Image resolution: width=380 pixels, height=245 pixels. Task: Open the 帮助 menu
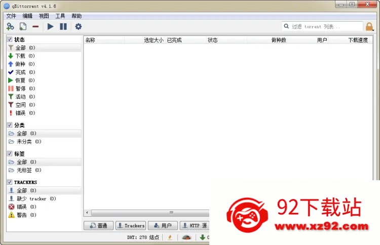pyautogui.click(x=77, y=16)
